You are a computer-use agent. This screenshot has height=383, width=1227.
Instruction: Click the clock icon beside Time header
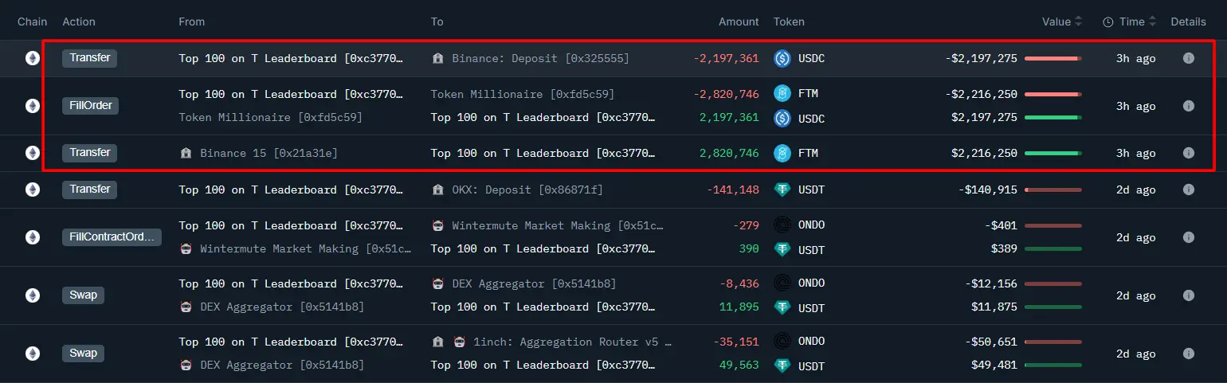1107,22
